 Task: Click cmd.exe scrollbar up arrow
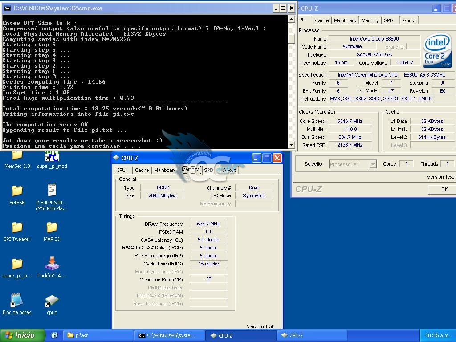(x=291, y=19)
